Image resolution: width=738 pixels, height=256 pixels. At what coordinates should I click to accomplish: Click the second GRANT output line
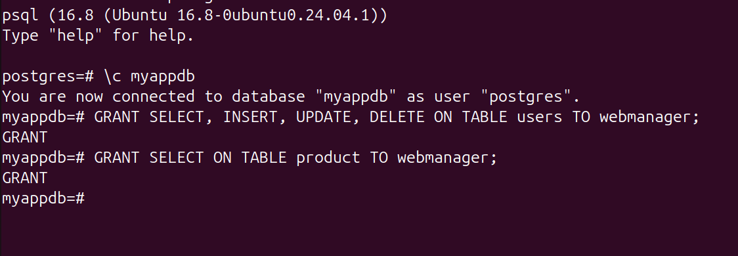25,178
